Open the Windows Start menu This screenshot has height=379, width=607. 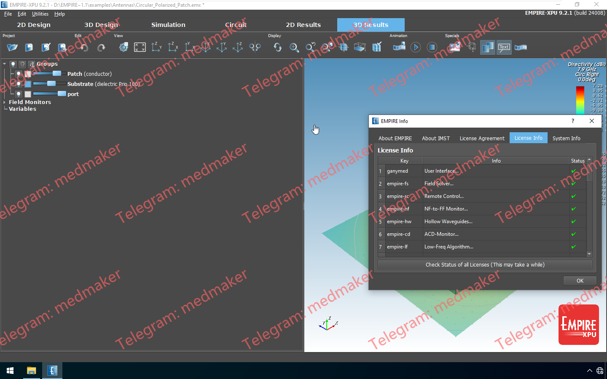pyautogui.click(x=10, y=371)
